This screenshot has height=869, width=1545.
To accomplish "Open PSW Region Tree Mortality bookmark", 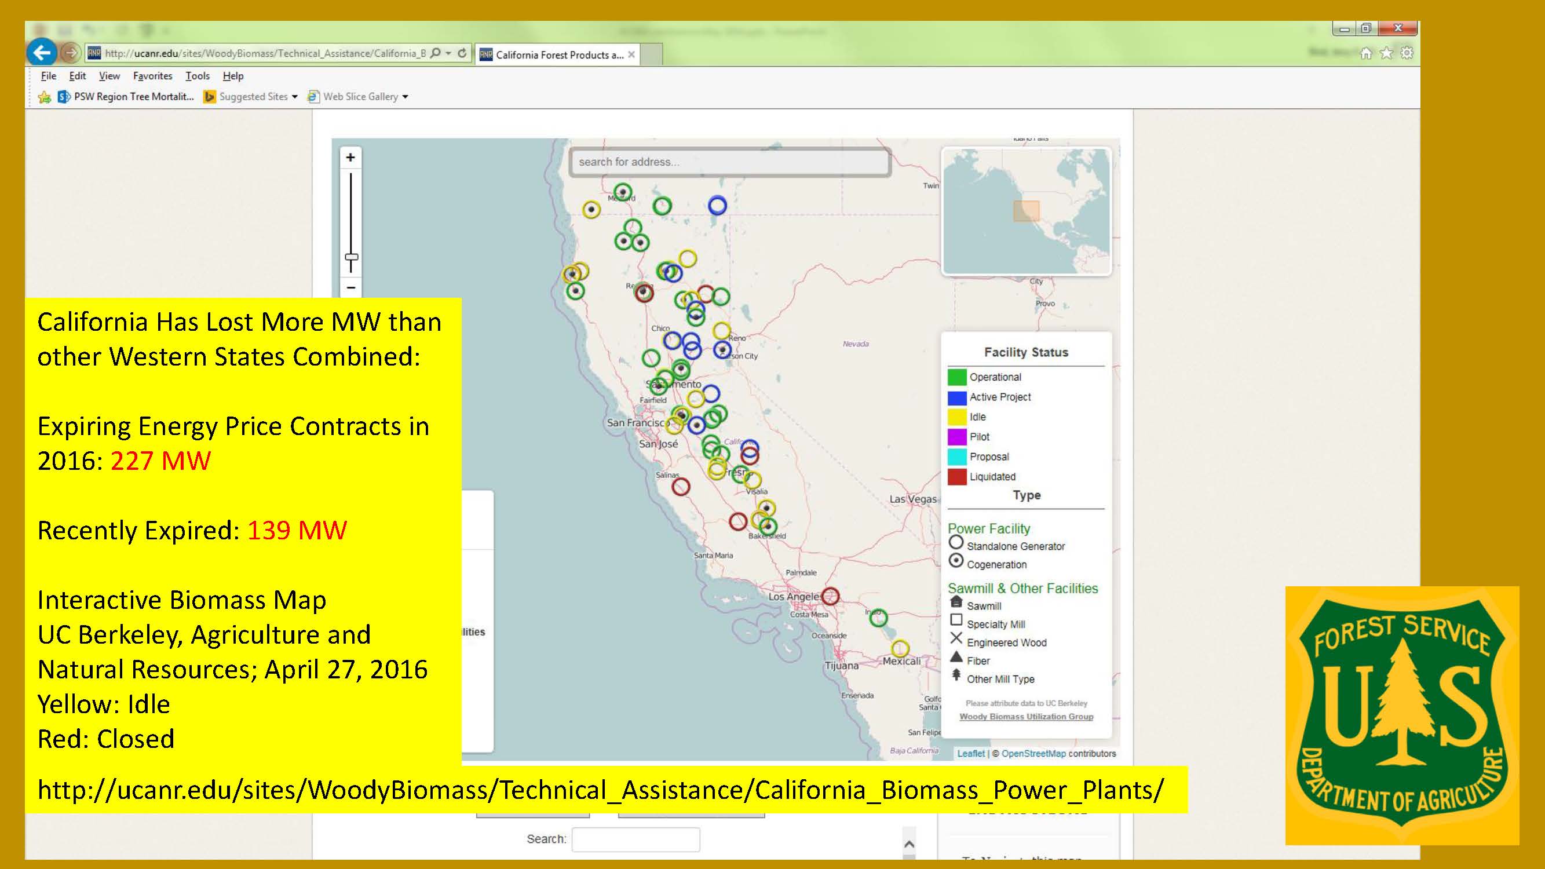I will [126, 97].
